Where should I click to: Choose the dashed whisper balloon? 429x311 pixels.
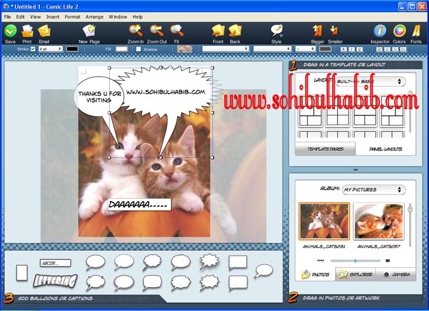124,262
